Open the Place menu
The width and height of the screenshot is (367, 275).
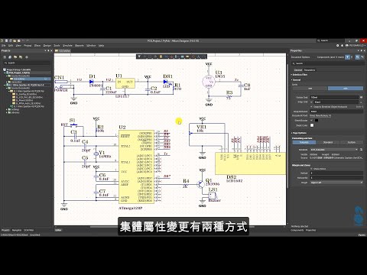pyautogui.click(x=37, y=45)
